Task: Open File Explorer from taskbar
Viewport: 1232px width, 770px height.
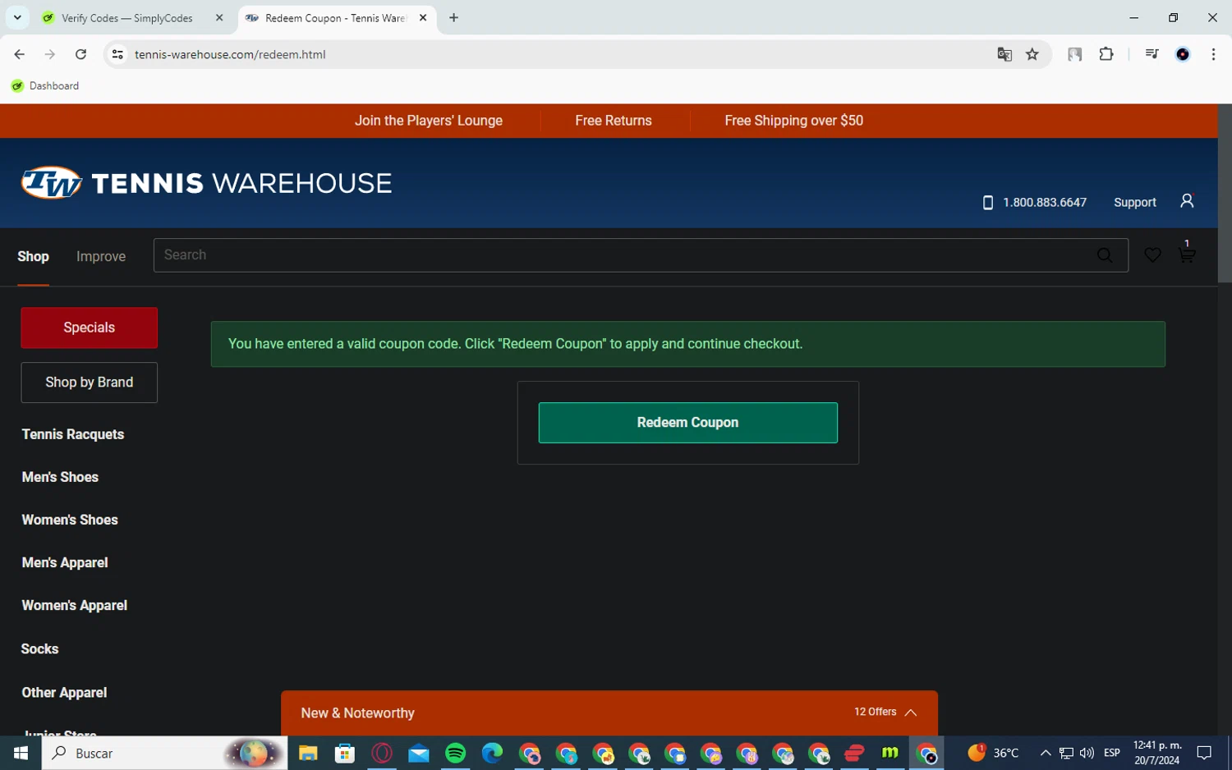Action: [308, 753]
